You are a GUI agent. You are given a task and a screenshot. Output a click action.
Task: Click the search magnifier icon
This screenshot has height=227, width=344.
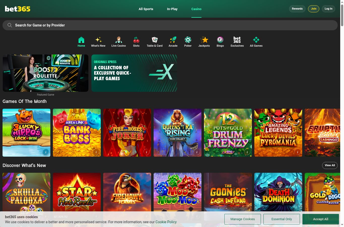coord(10,25)
